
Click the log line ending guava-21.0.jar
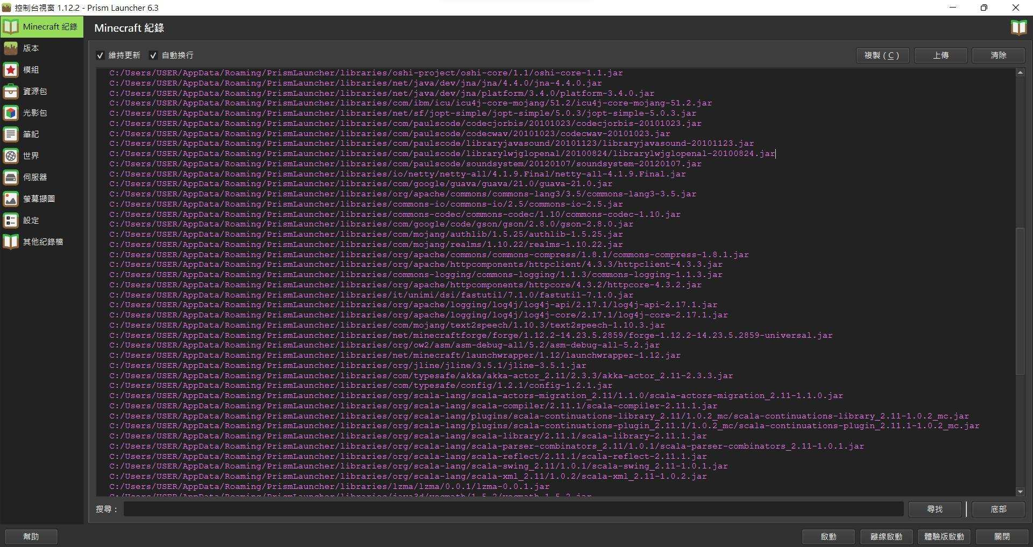pyautogui.click(x=360, y=184)
